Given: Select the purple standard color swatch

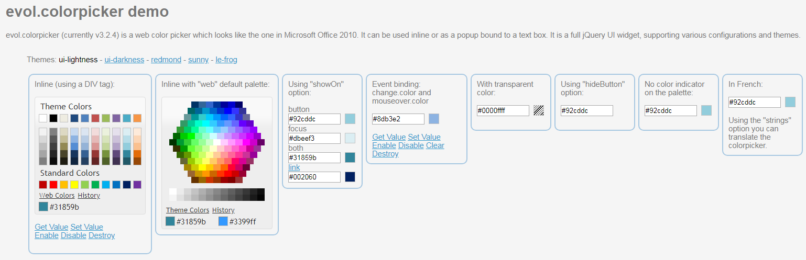Looking at the screenshot, I should 137,185.
